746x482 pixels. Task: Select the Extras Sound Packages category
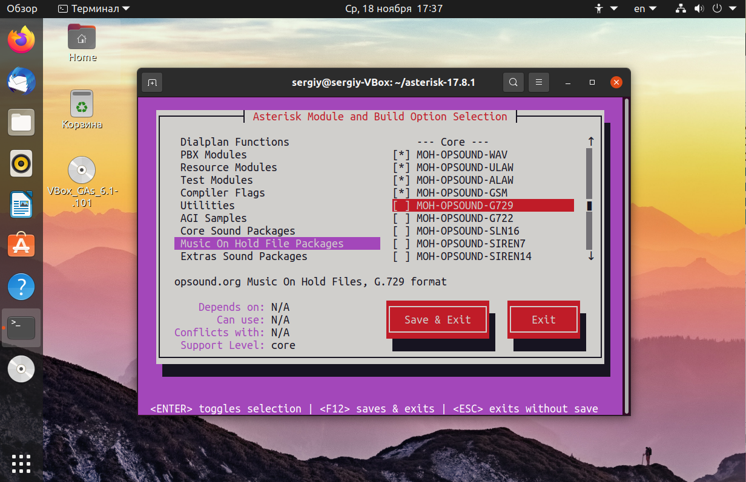click(244, 256)
